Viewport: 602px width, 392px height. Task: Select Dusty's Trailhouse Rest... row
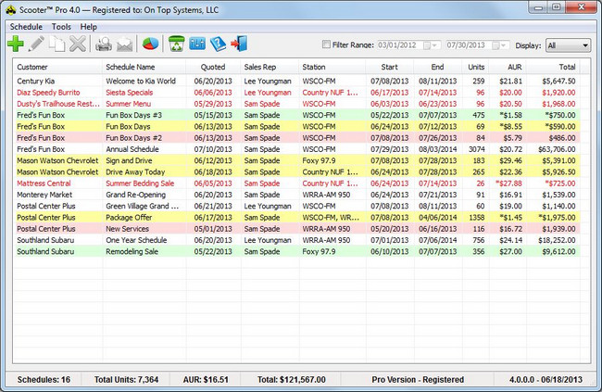click(296, 104)
